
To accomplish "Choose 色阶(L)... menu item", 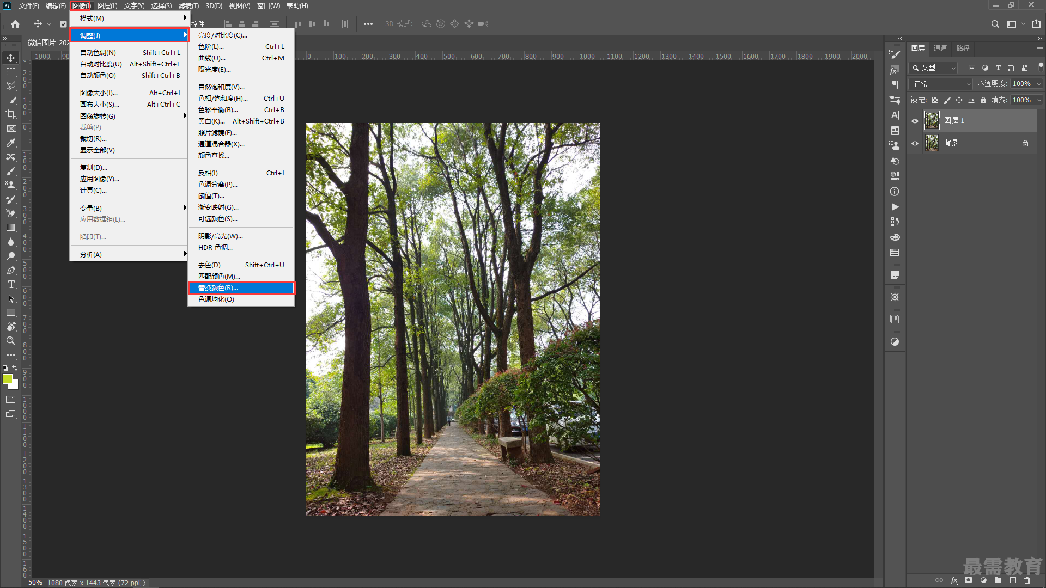I will tap(241, 47).
